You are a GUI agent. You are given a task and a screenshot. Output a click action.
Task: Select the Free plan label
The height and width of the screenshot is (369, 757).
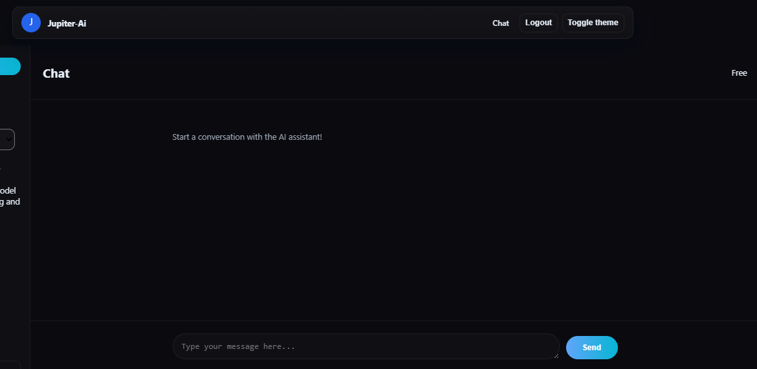tap(739, 73)
